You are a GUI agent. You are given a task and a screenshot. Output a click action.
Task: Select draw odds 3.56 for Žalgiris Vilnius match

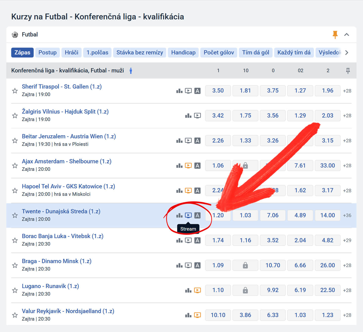(273, 116)
